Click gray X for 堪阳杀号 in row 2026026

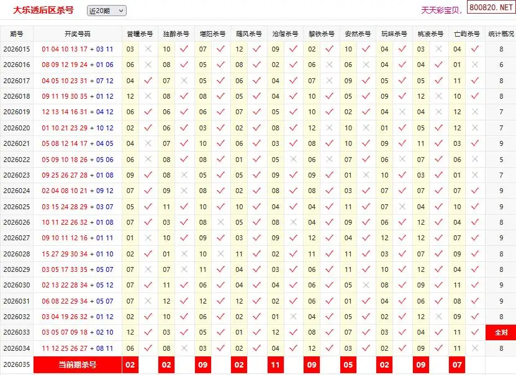tap(220, 222)
